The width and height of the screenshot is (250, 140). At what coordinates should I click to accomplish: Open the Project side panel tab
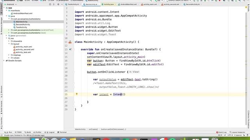(1, 9)
